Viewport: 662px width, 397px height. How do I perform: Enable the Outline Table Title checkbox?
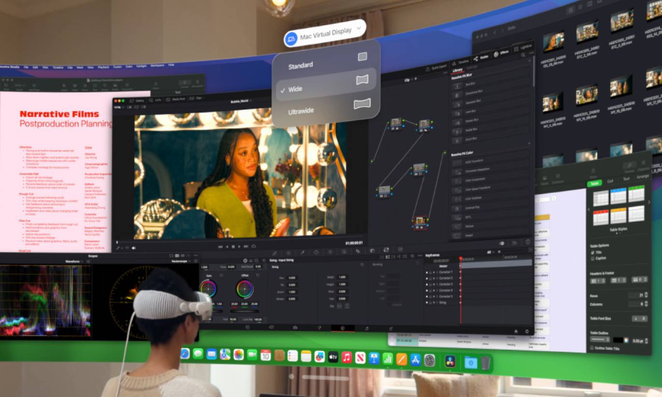point(592,348)
